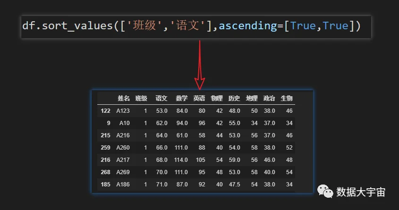This screenshot has height=210, width=399.
Task: Select the 班级 column header
Action: (141, 98)
